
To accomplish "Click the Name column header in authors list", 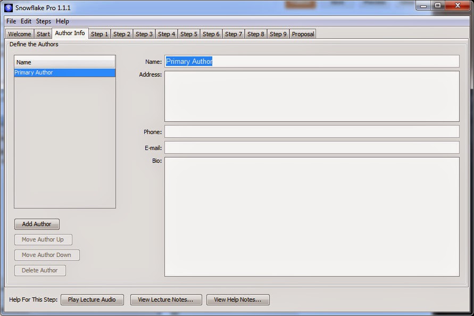I will (65, 62).
